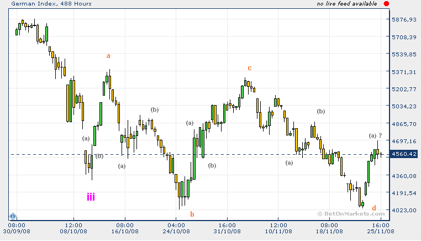Click the highlighted current price 4560,42 label
The width and height of the screenshot is (421, 241).
tap(404, 154)
